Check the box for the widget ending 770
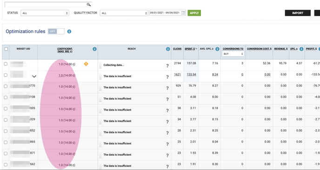Viewport: 320px width, 170px height. [x=6, y=86]
